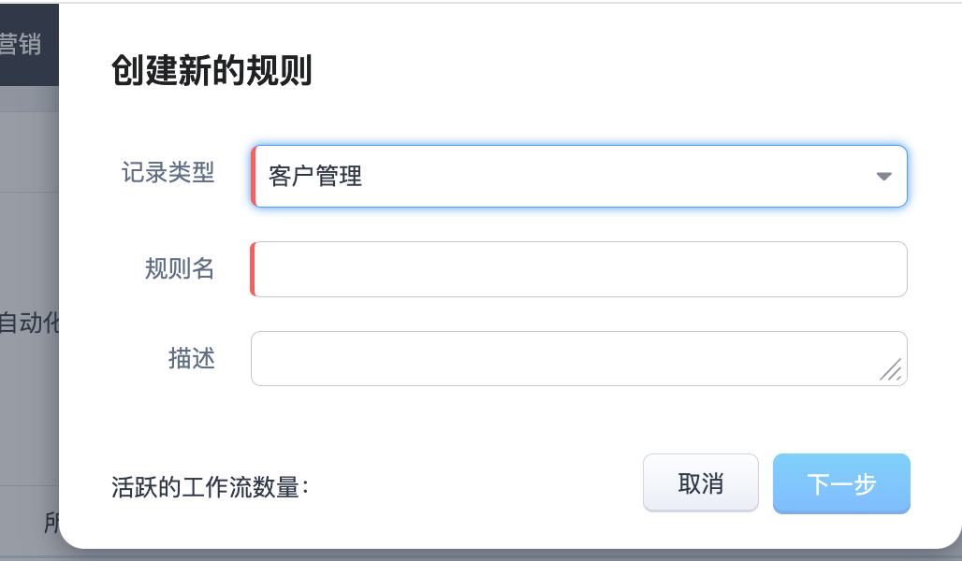Click the 描述 textarea resize handle

tap(892, 371)
